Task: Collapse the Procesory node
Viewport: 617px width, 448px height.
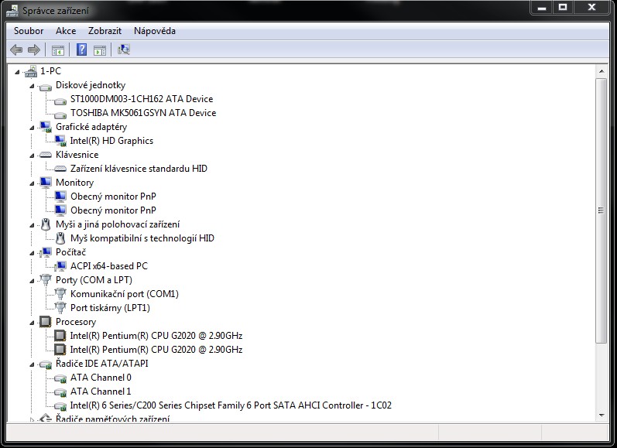Action: click(32, 323)
